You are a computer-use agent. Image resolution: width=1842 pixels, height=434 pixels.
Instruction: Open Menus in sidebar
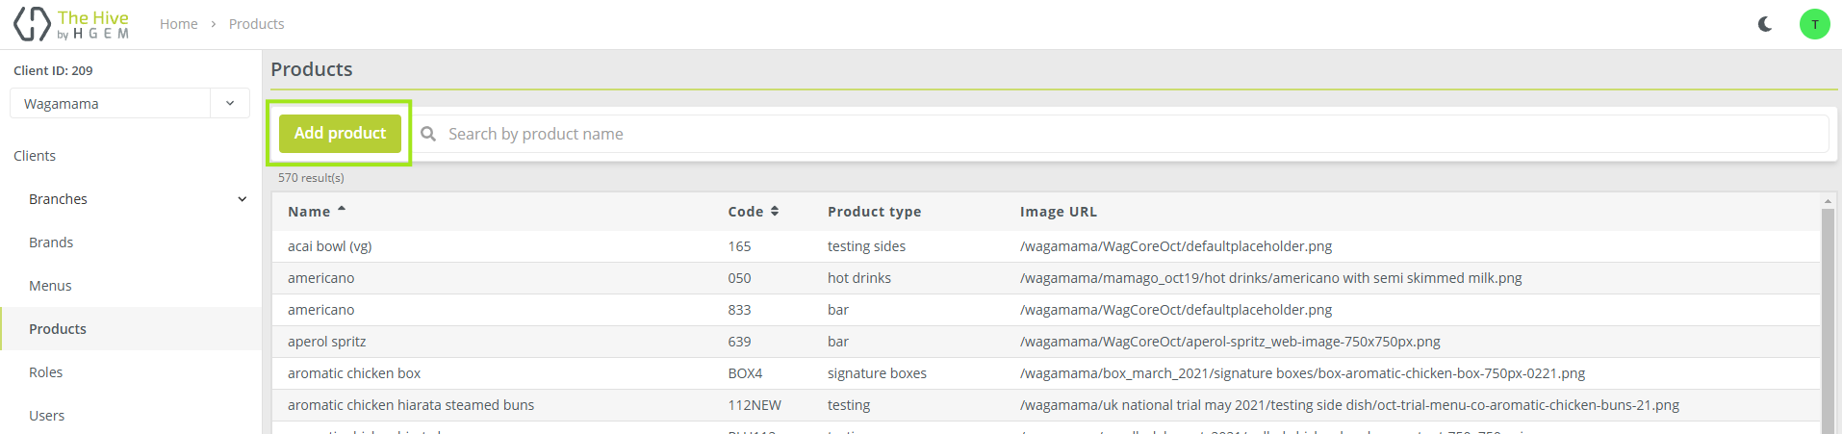50,286
